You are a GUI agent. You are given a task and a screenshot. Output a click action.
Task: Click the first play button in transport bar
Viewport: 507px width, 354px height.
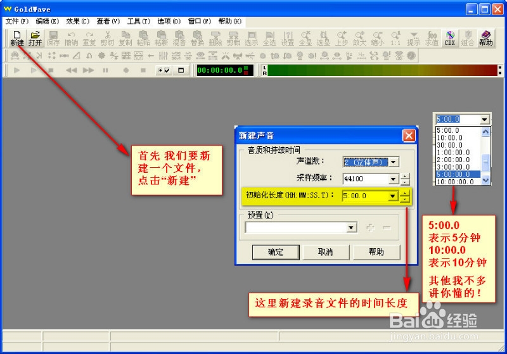pyautogui.click(x=17, y=70)
